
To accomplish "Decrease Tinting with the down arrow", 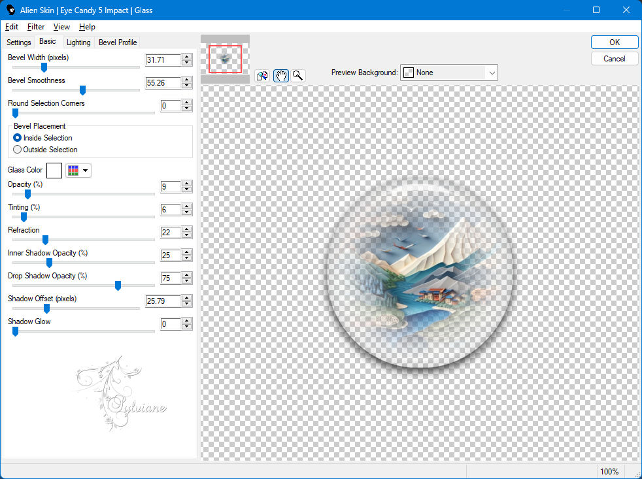I will pos(187,212).
